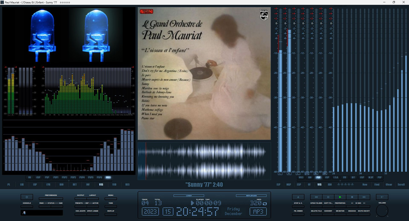The image size is (409, 221).
Task: Switch to the PSP1 tab
Action: pos(56,177)
